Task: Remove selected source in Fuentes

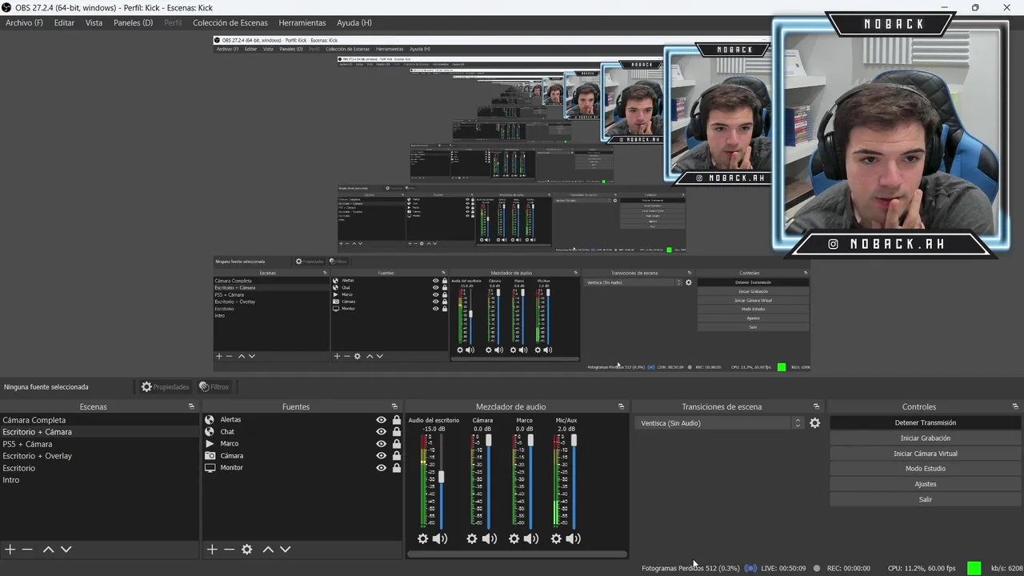Action: click(x=230, y=550)
